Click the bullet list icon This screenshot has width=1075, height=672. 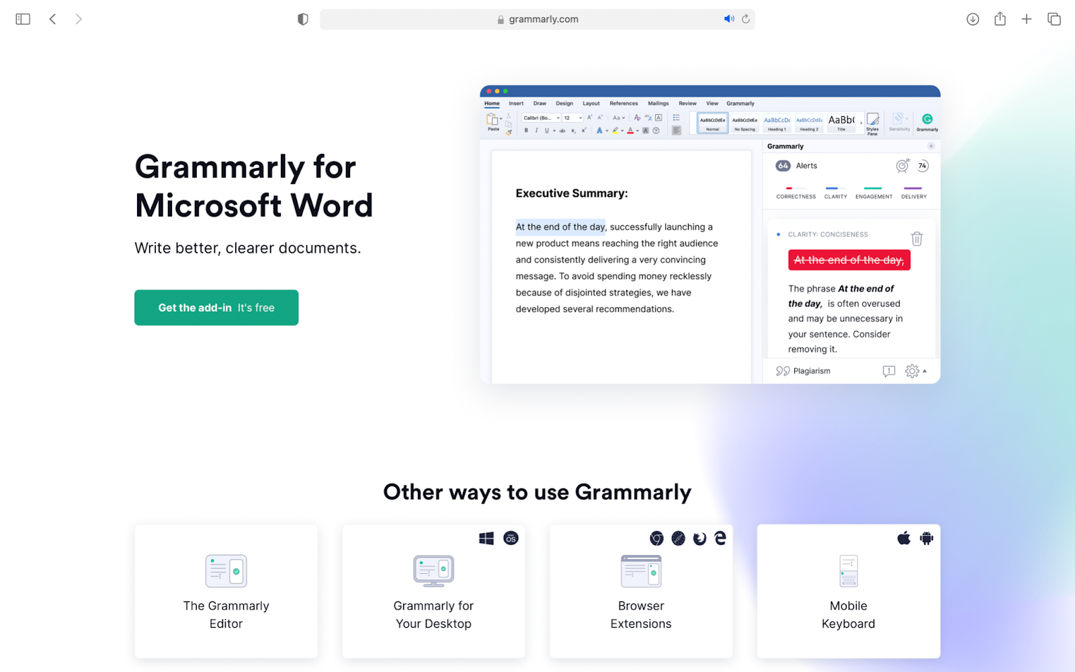[x=676, y=118]
